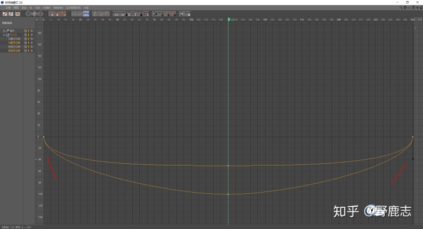Click last toolbar icon with zero

pos(188,14)
